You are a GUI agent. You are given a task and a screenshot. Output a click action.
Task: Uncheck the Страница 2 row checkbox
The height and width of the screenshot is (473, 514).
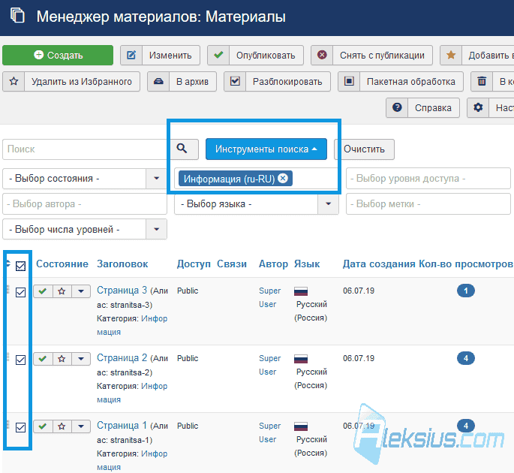pos(21,360)
